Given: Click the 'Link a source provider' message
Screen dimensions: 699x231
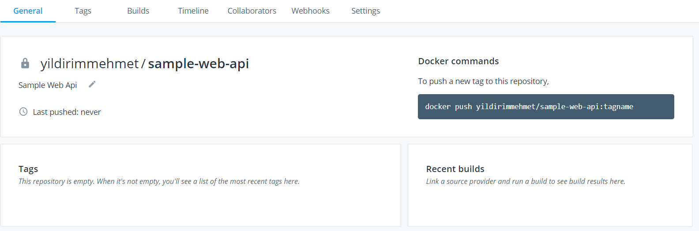Looking at the screenshot, I should (x=526, y=181).
